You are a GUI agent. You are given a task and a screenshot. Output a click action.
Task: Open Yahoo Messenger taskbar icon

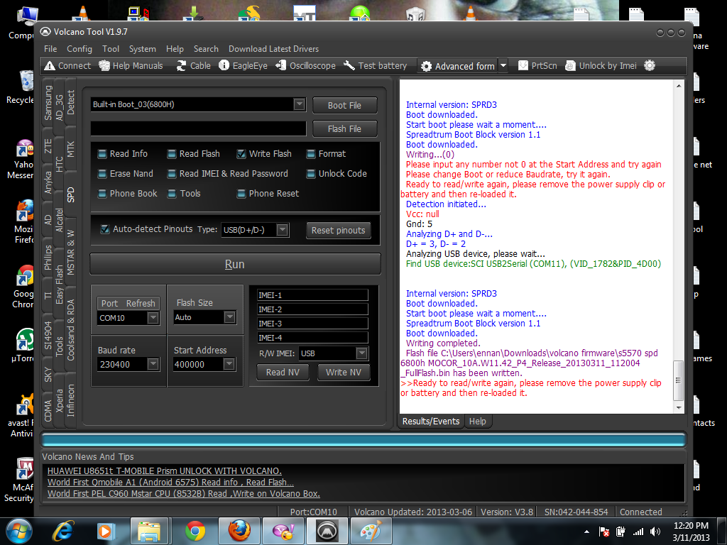(283, 531)
